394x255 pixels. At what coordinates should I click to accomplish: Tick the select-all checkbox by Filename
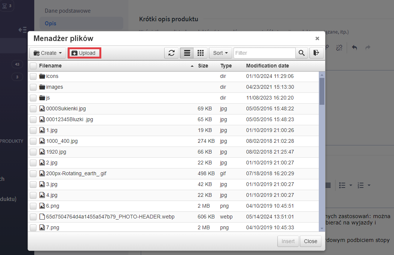pos(33,66)
